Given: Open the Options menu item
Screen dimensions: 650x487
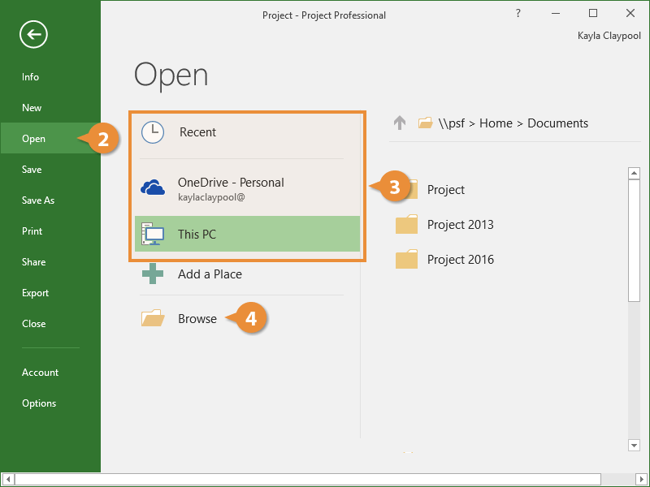Looking at the screenshot, I should 39,403.
